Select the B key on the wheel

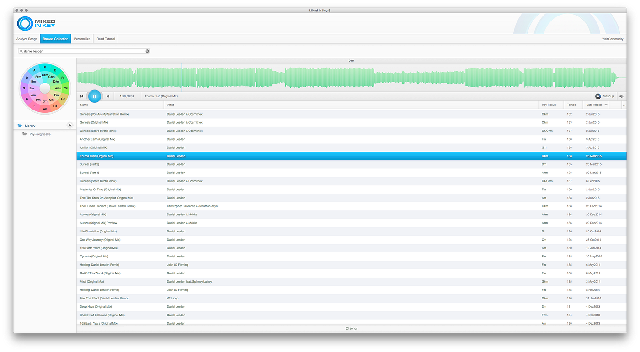pos(55,70)
